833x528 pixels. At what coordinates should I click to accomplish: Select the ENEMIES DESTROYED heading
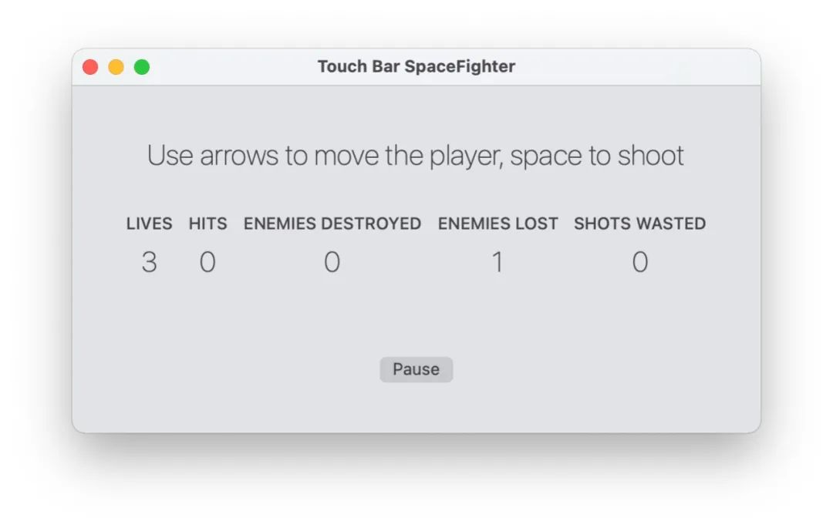tap(332, 224)
